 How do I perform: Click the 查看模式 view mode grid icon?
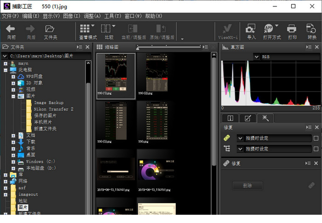click(x=85, y=29)
